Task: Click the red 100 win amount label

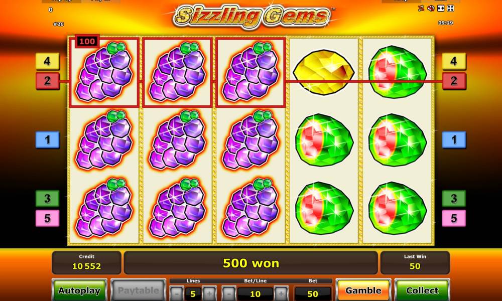Action: (87, 41)
